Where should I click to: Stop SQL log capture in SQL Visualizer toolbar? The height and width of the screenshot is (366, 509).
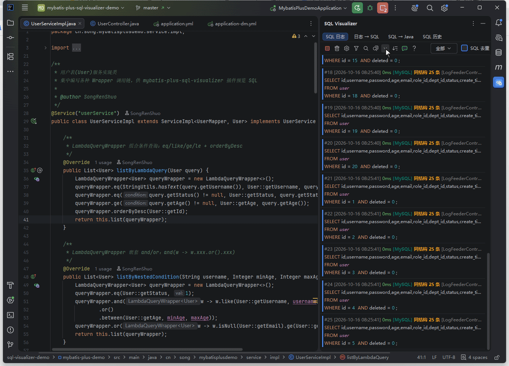click(327, 49)
